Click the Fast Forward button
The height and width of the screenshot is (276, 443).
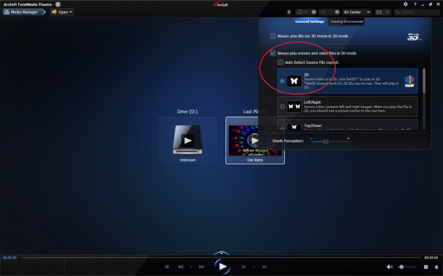[201, 267]
